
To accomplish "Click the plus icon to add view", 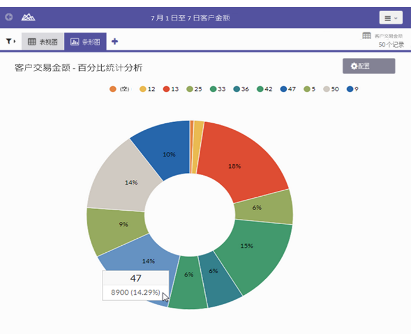I will point(115,41).
